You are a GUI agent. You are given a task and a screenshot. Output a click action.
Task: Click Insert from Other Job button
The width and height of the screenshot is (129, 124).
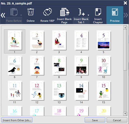17,120
